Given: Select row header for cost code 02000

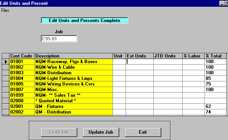Looking at the screenshot, I should pos(6,101).
